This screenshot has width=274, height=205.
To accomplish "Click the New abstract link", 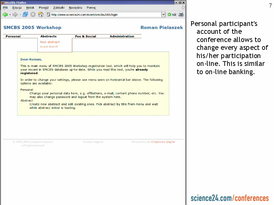I will [x=50, y=42].
